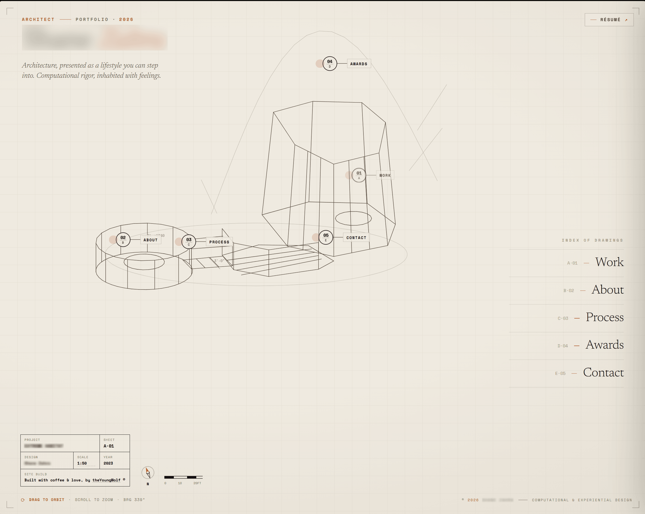Click the north compass icon
This screenshot has height=514, width=645.
click(148, 472)
